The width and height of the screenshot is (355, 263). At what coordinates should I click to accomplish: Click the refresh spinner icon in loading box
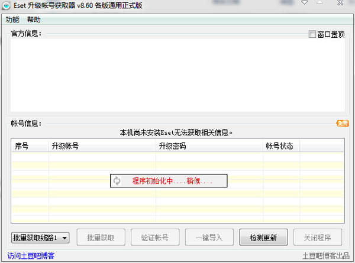pyautogui.click(x=117, y=181)
